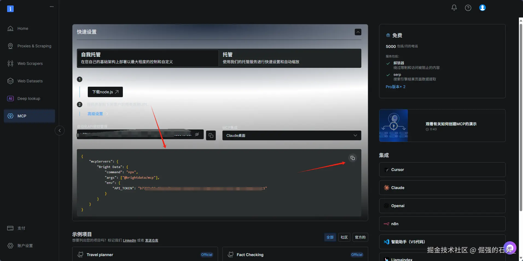
Task: Click into the API key field
Action: 140,135
